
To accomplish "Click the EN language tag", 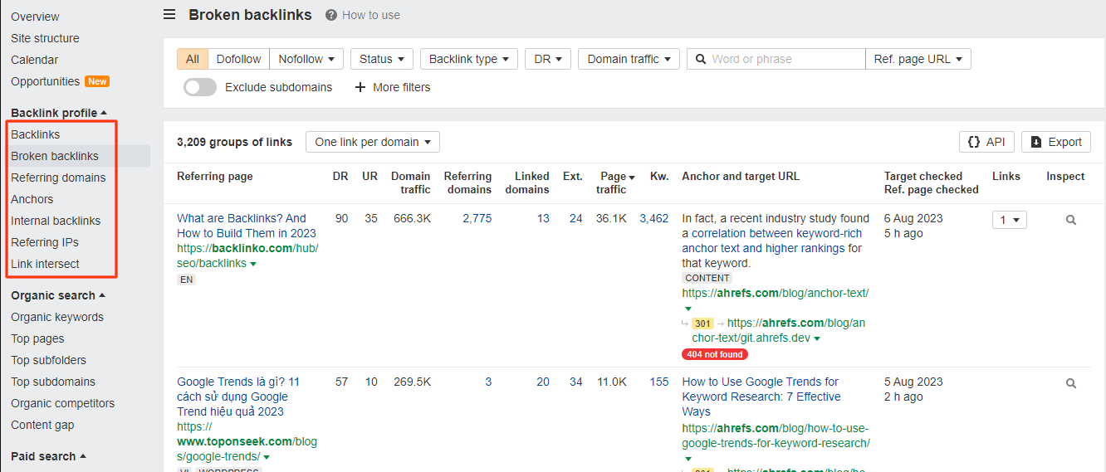I will click(x=187, y=280).
